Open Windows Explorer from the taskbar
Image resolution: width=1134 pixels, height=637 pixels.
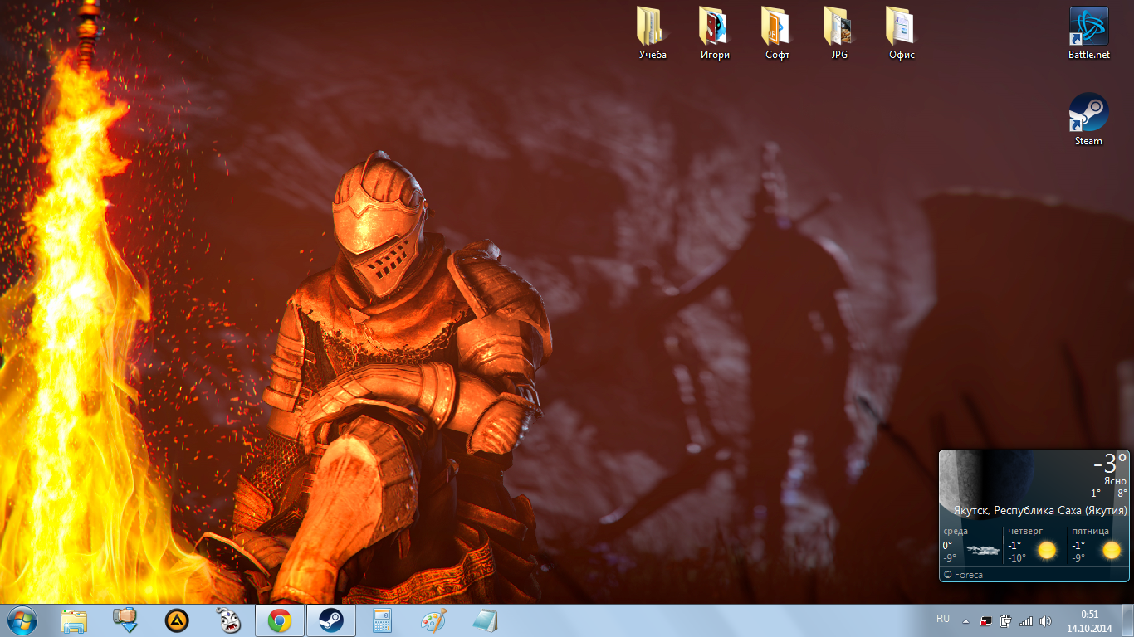click(74, 620)
